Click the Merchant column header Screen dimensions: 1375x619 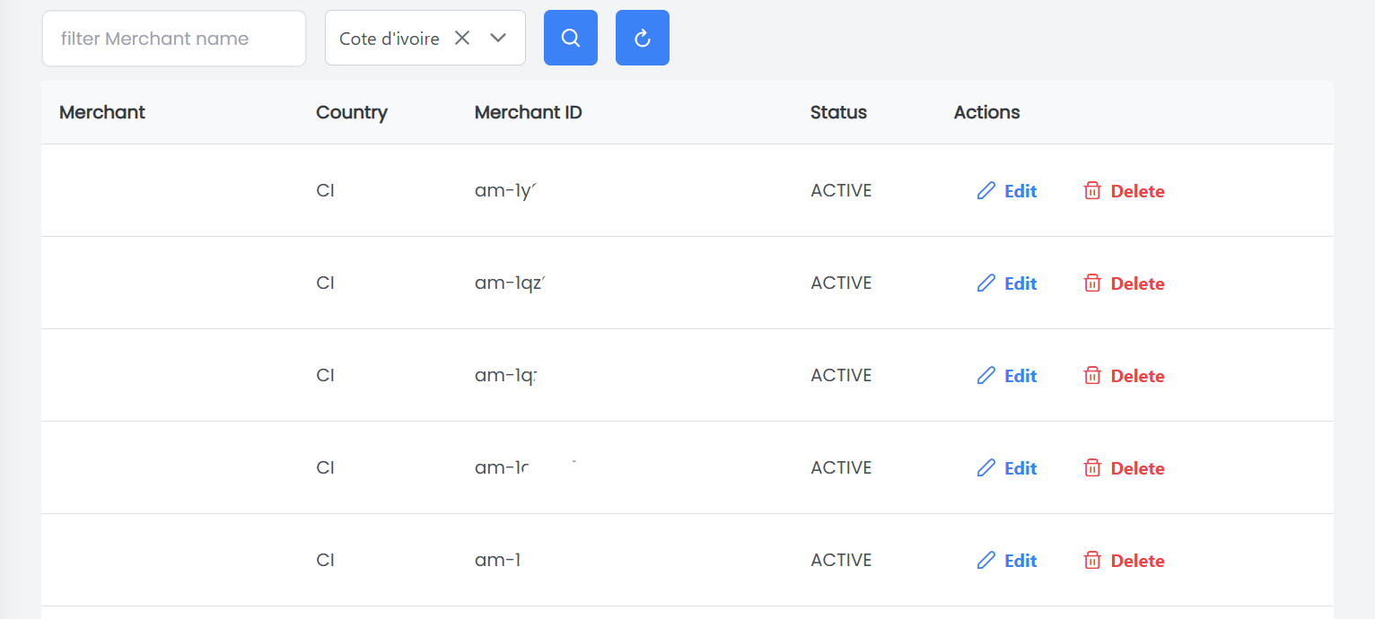pyautogui.click(x=101, y=112)
